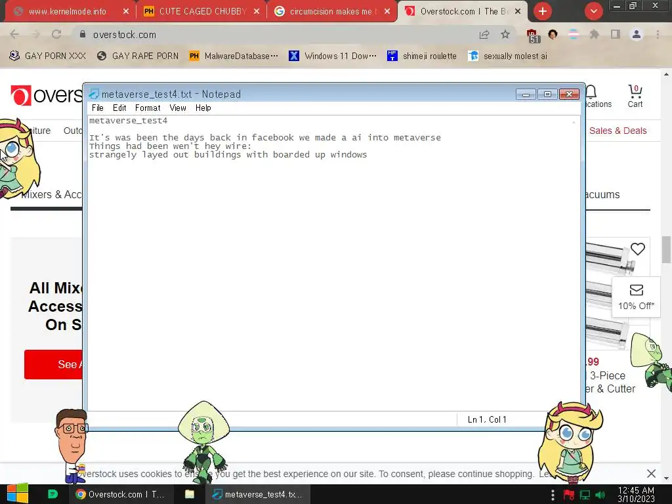Click the volume speaker tray icon
The height and width of the screenshot is (504, 672).
[x=600, y=495]
